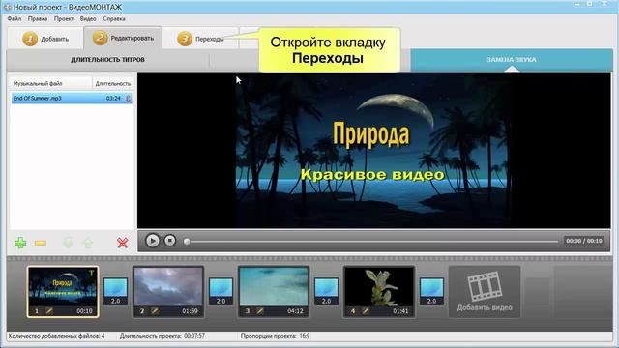This screenshot has width=619, height=348.
Task: Click the number 3 Переходы step icon
Action: coord(185,39)
